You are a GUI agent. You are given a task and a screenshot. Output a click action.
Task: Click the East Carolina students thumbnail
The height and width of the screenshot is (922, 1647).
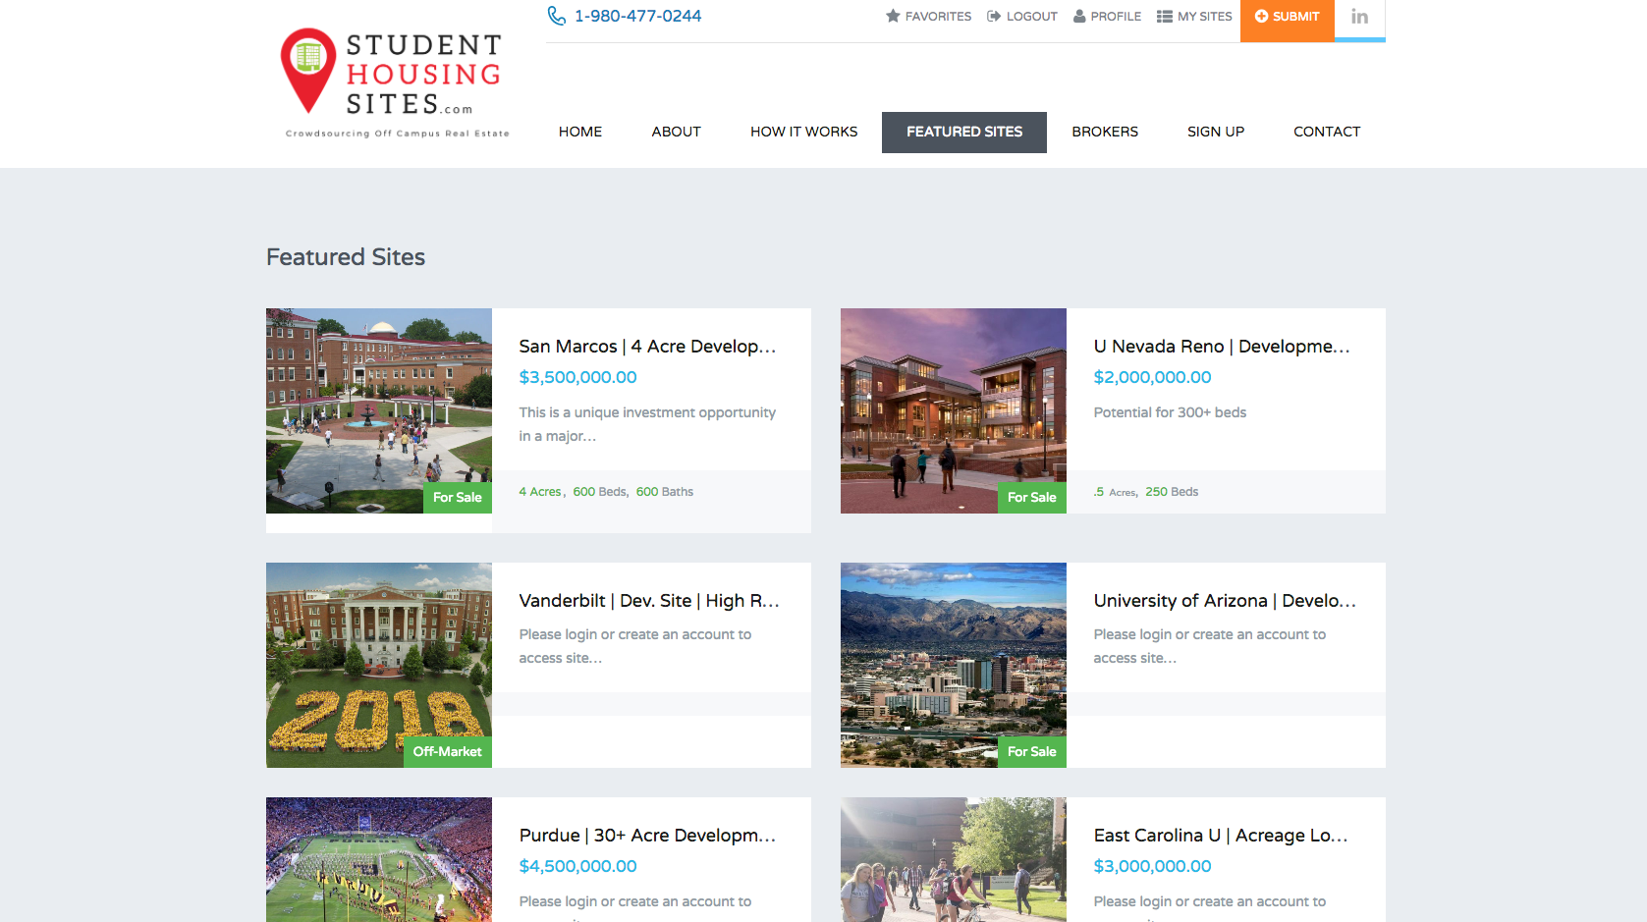[954, 859]
